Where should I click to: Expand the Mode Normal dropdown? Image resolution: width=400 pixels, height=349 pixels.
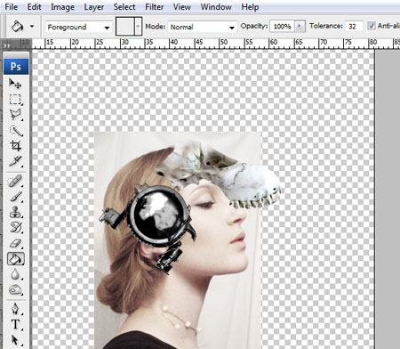[x=203, y=28]
